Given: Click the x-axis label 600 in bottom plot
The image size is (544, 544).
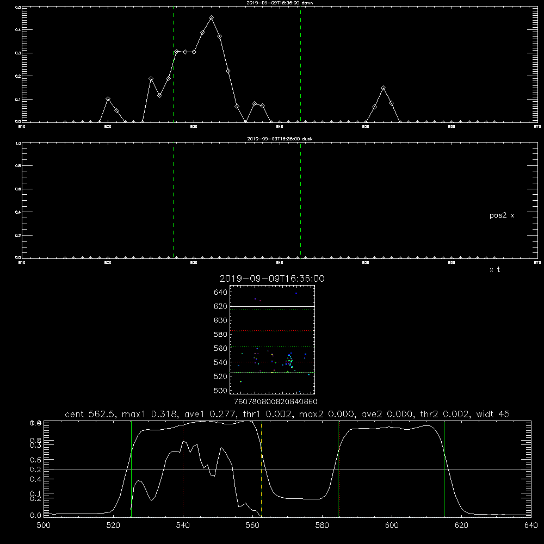Looking at the screenshot, I should point(392,526).
